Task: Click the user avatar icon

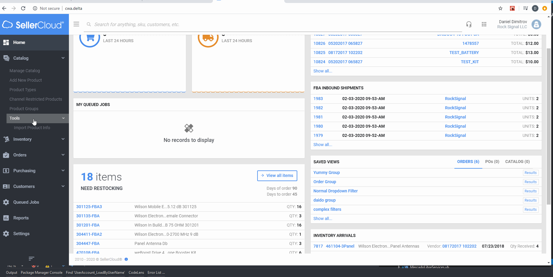Action: click(536, 24)
